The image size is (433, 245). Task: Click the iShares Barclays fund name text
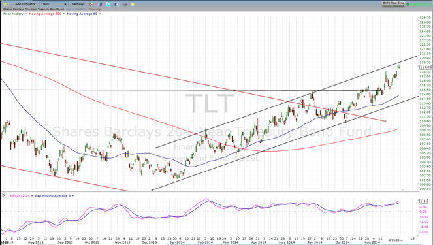click(x=33, y=9)
